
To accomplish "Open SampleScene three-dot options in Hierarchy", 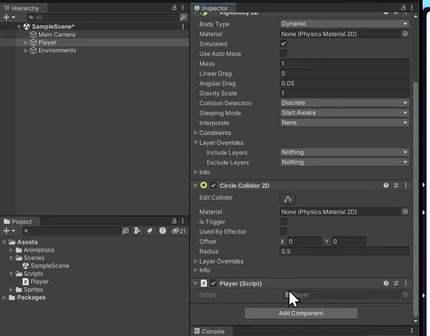I will tap(183, 27).
